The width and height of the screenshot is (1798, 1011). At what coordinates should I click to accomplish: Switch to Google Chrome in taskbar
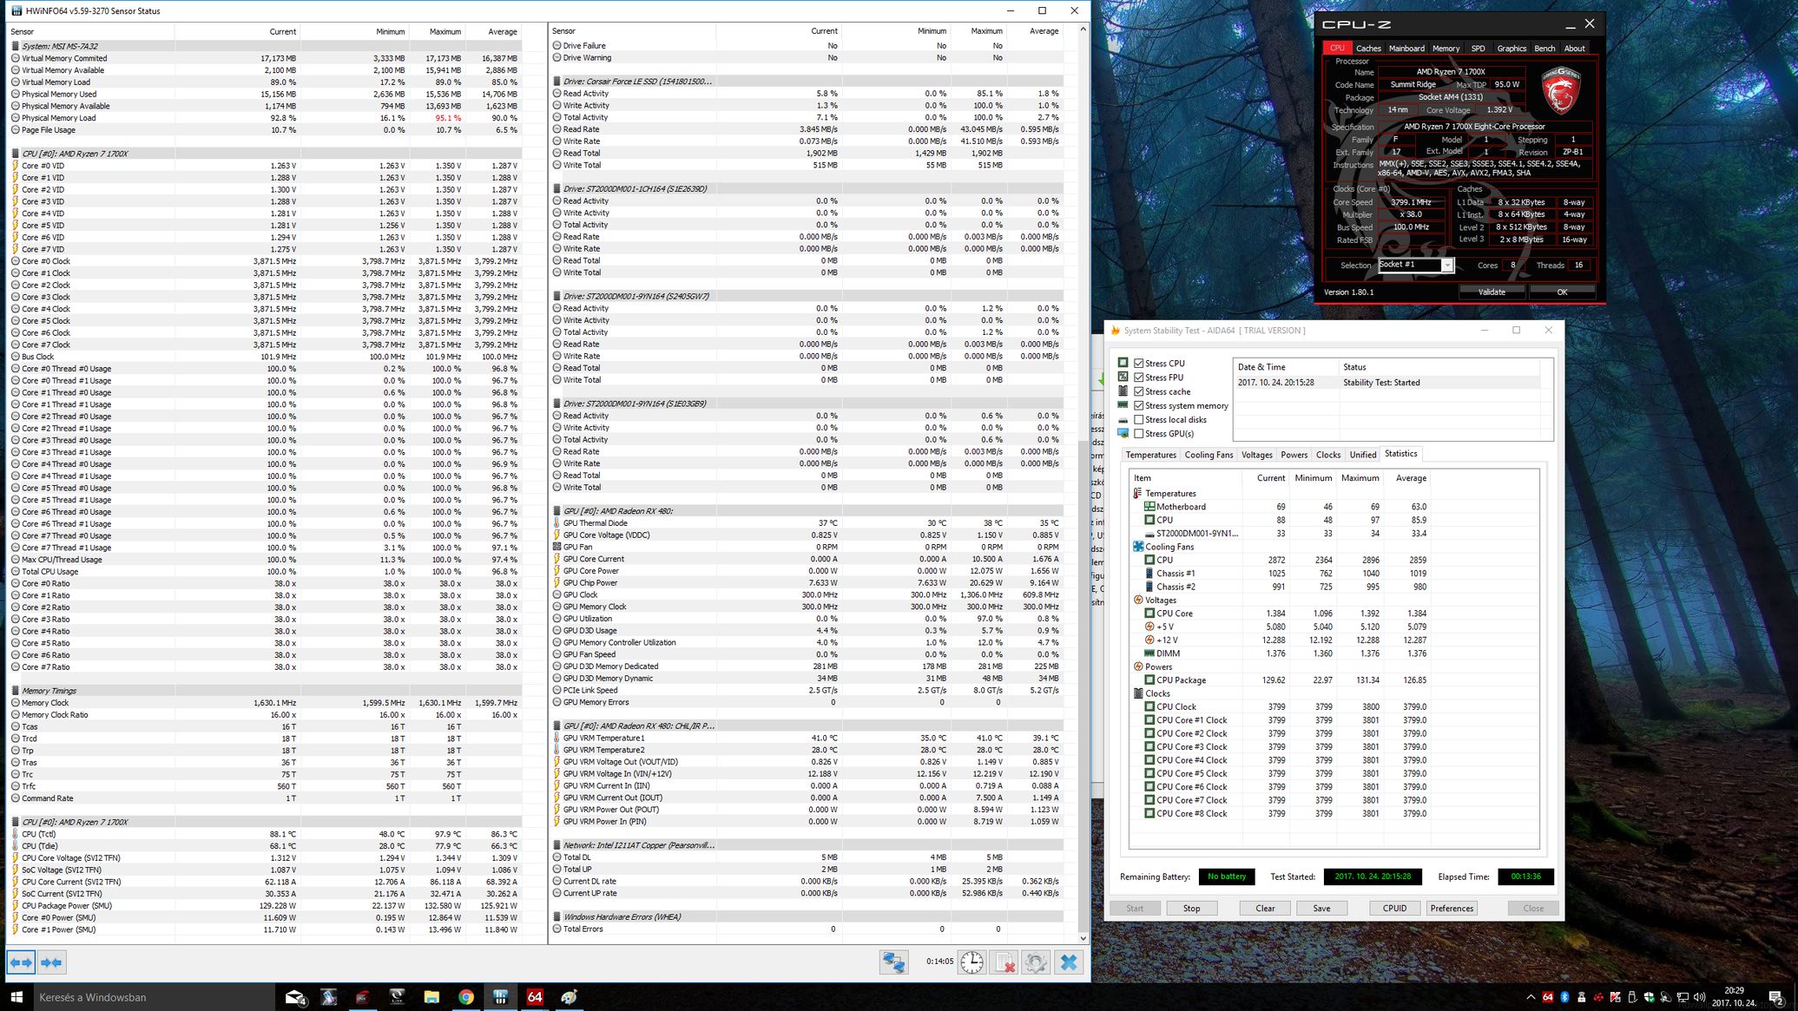point(466,997)
